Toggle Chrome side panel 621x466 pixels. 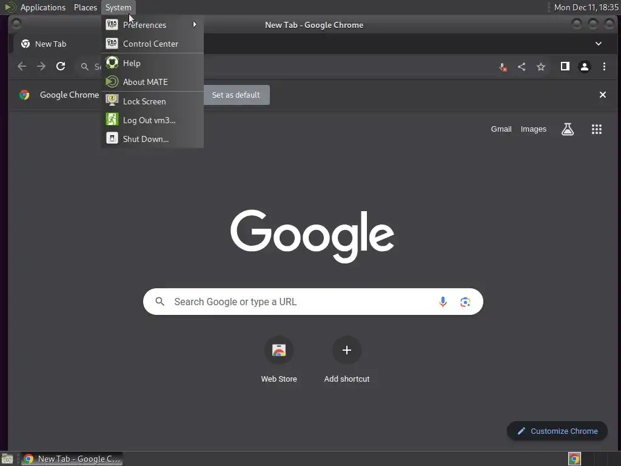565,66
